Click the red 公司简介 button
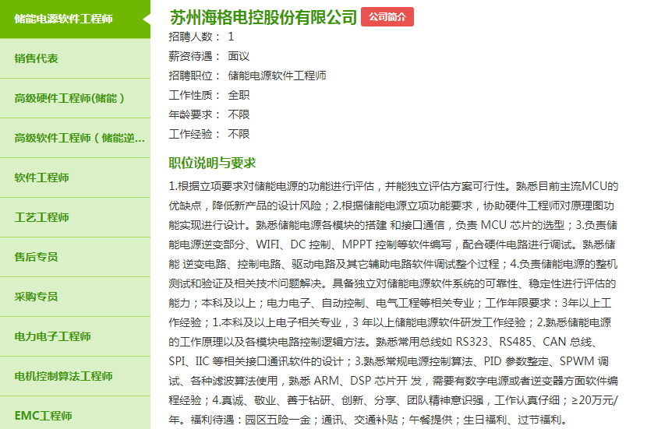The width and height of the screenshot is (647, 429). click(x=387, y=17)
